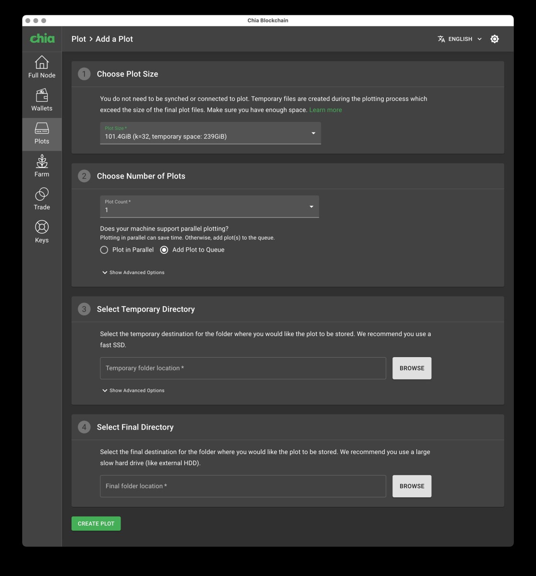
Task: Click the Final folder location field
Action: click(x=243, y=486)
